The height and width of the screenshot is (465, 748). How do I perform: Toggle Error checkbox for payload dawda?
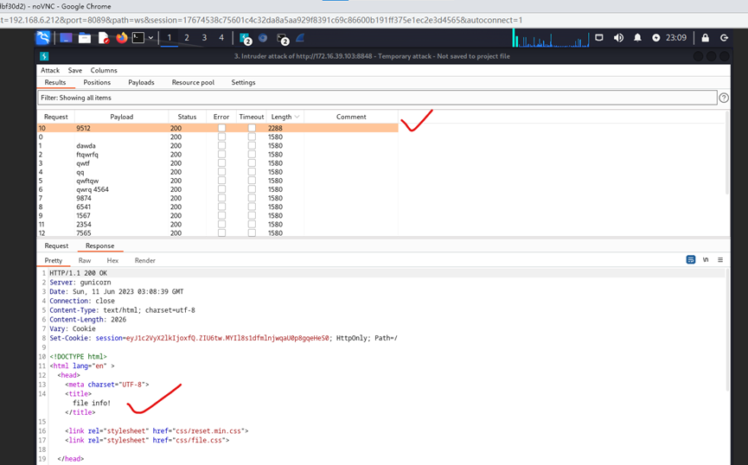pos(221,145)
